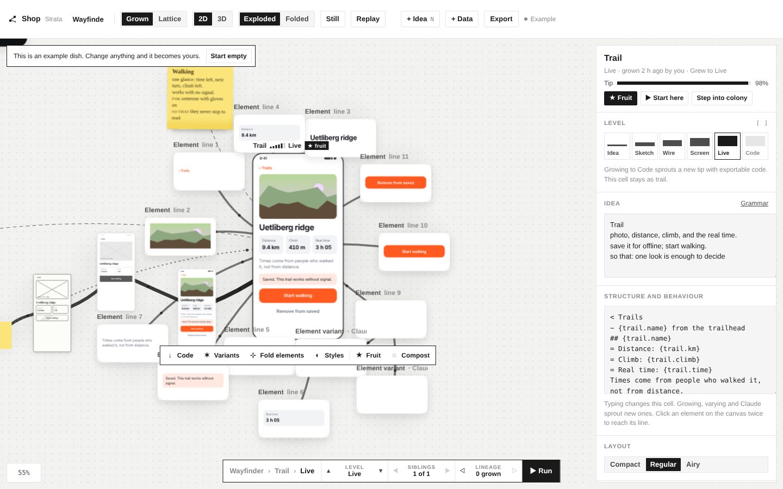Click Step into colony
This screenshot has width=783, height=489.
(x=722, y=98)
